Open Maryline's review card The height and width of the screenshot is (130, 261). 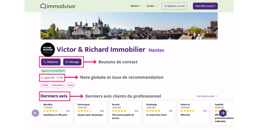click(x=56, y=113)
